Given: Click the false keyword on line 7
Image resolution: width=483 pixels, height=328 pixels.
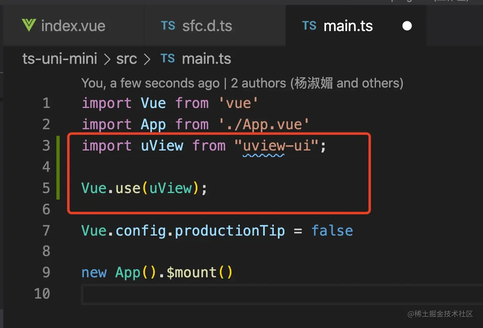Looking at the screenshot, I should (332, 231).
